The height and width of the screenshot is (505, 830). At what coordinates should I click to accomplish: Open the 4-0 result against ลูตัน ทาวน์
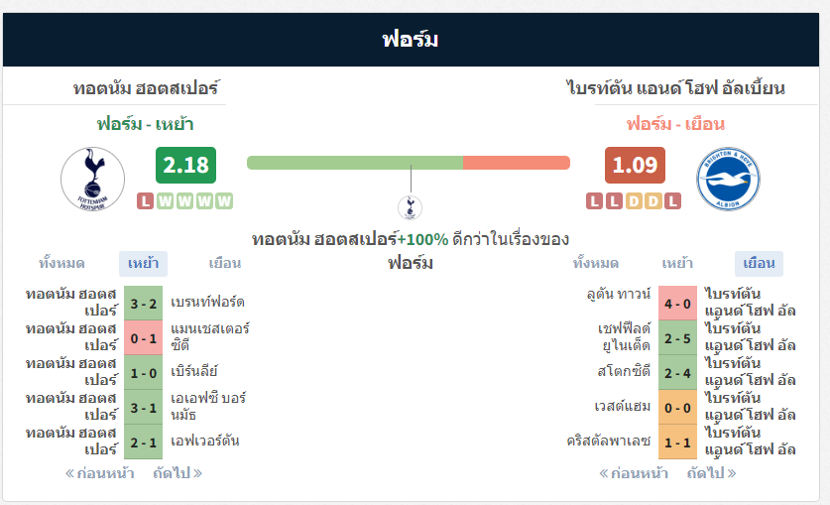coord(677,304)
